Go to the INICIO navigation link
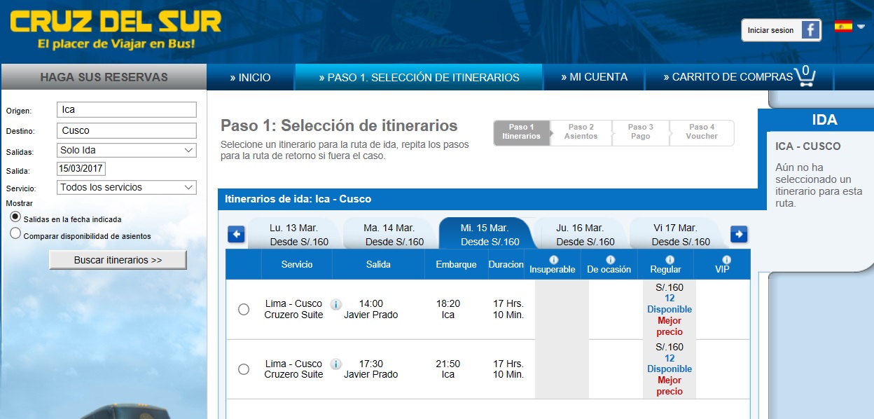874x419 pixels. [251, 77]
